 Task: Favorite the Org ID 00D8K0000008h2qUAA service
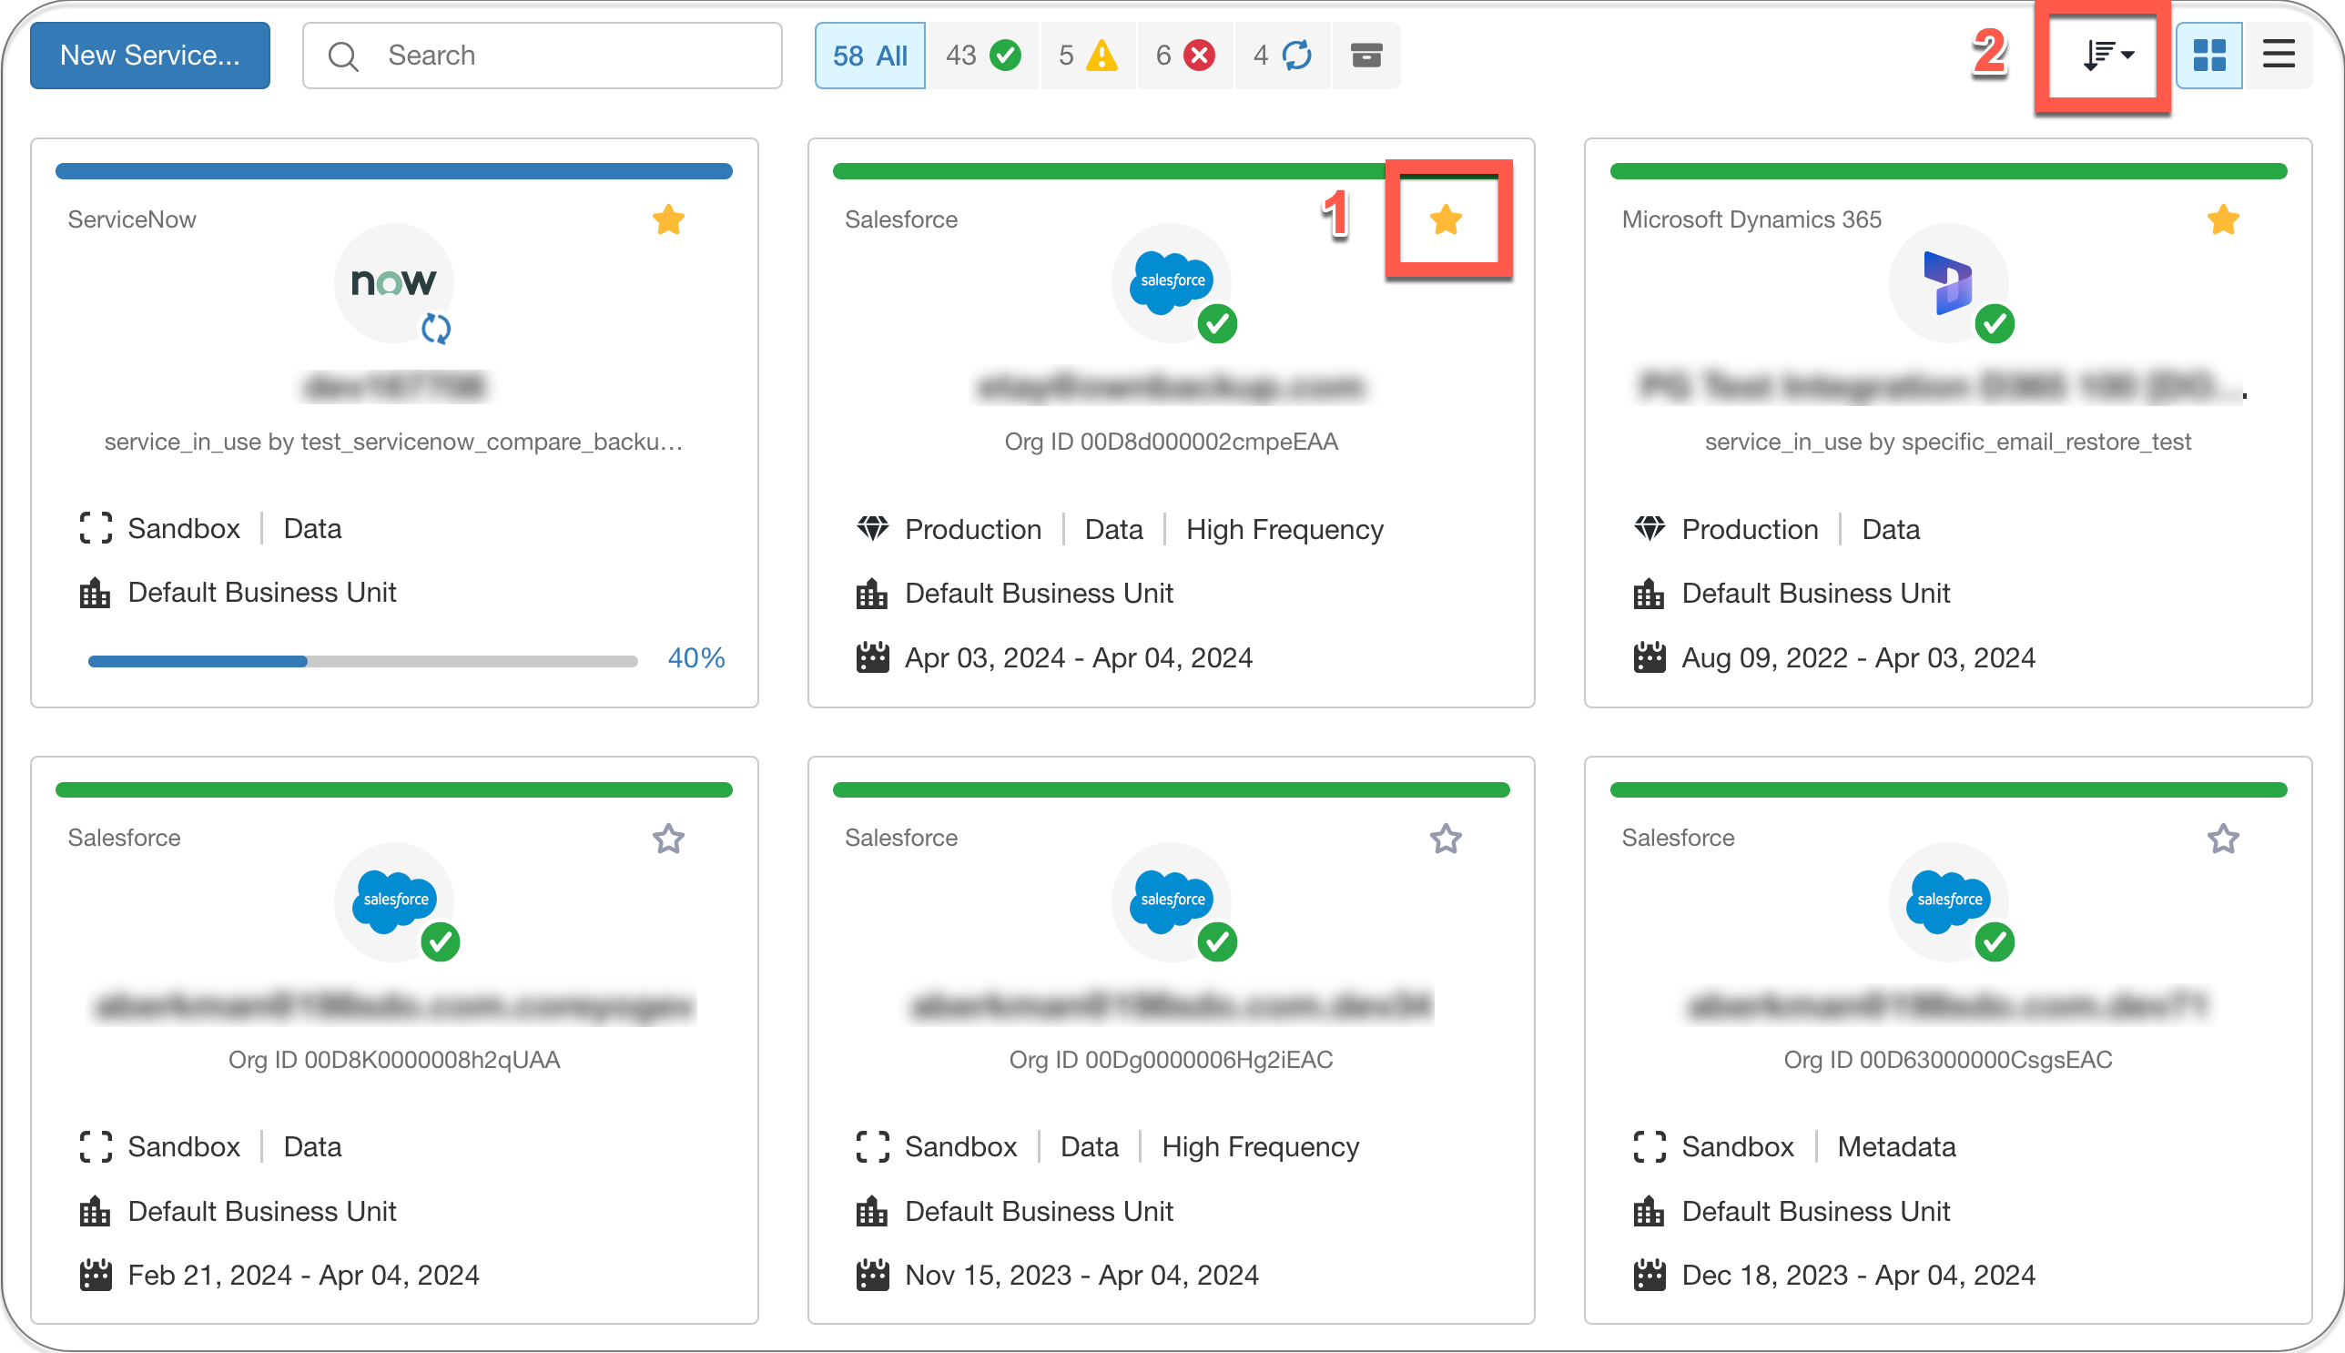[x=668, y=839]
